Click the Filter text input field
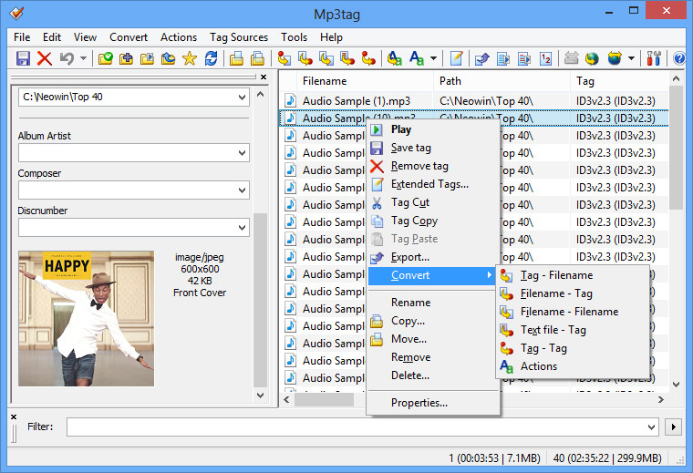Image resolution: width=693 pixels, height=473 pixels. click(357, 427)
